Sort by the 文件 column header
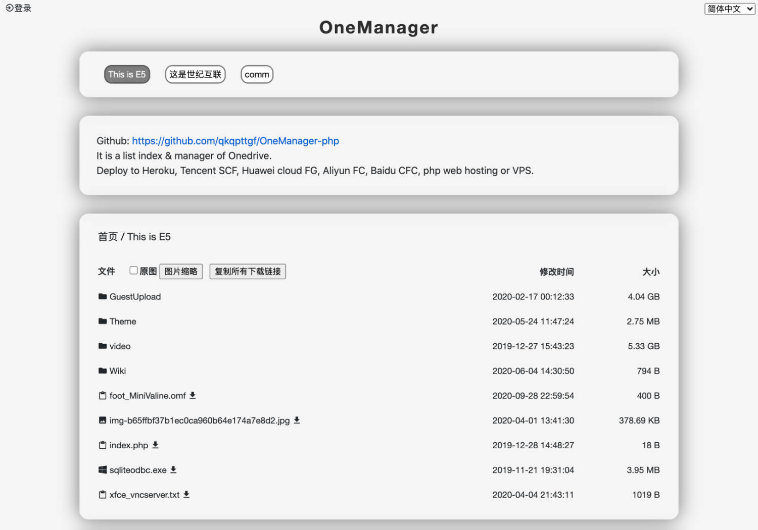The height and width of the screenshot is (530, 758). pos(106,272)
